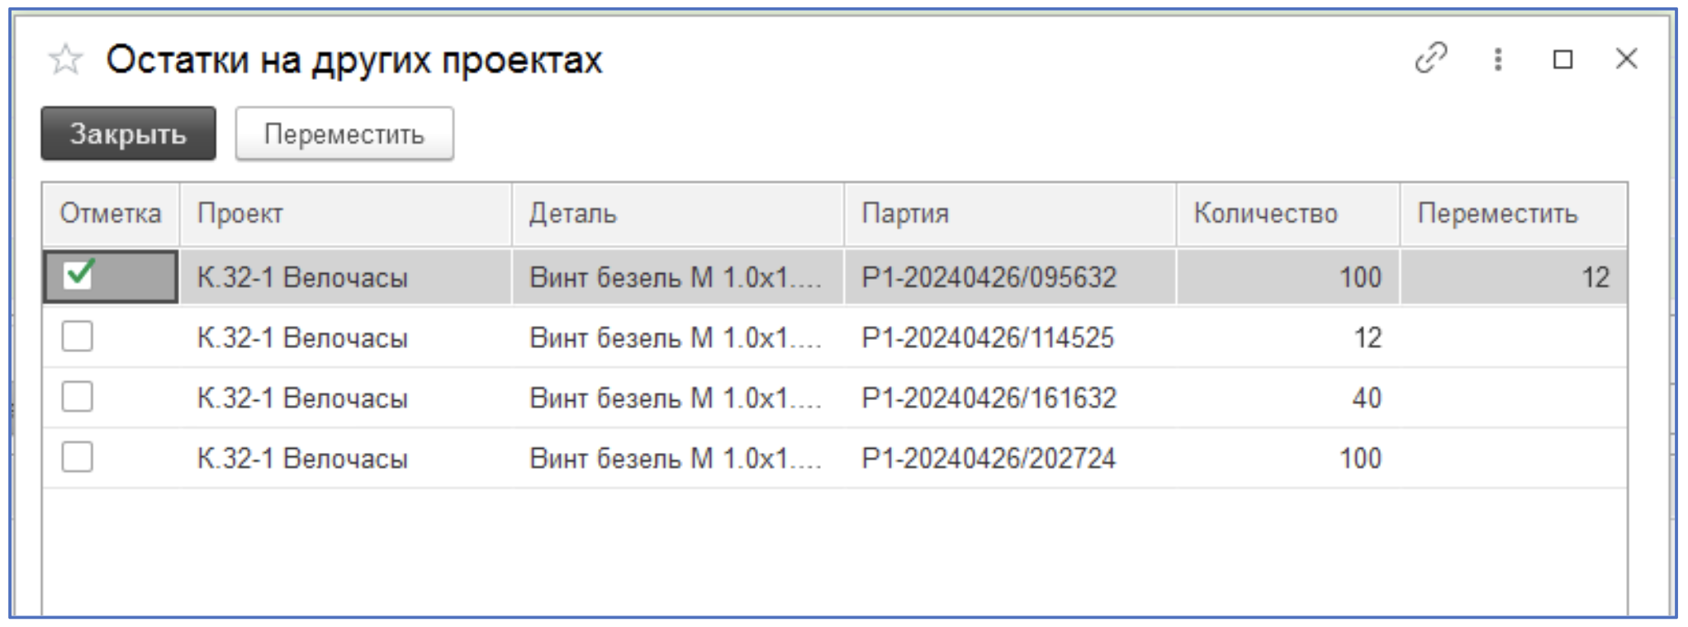The width and height of the screenshot is (1688, 627).
Task: Enable the checkbox for batch P1-20240426/202724
Action: [x=78, y=457]
